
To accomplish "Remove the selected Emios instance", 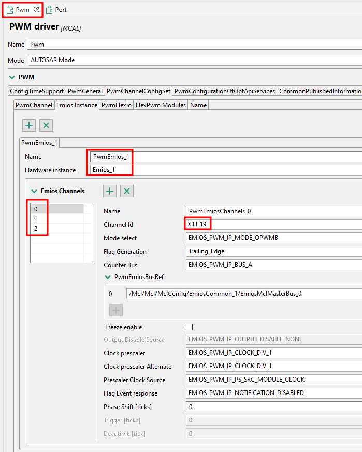I will [46, 125].
